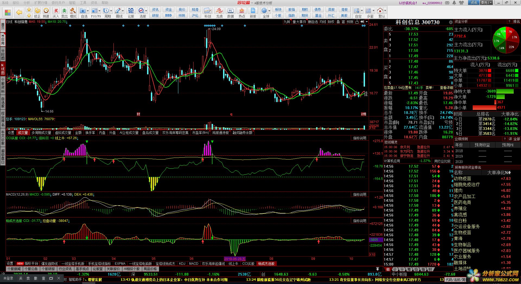Click the 周期 (period) clock icon
The image size is (521, 284).
tap(106, 11)
